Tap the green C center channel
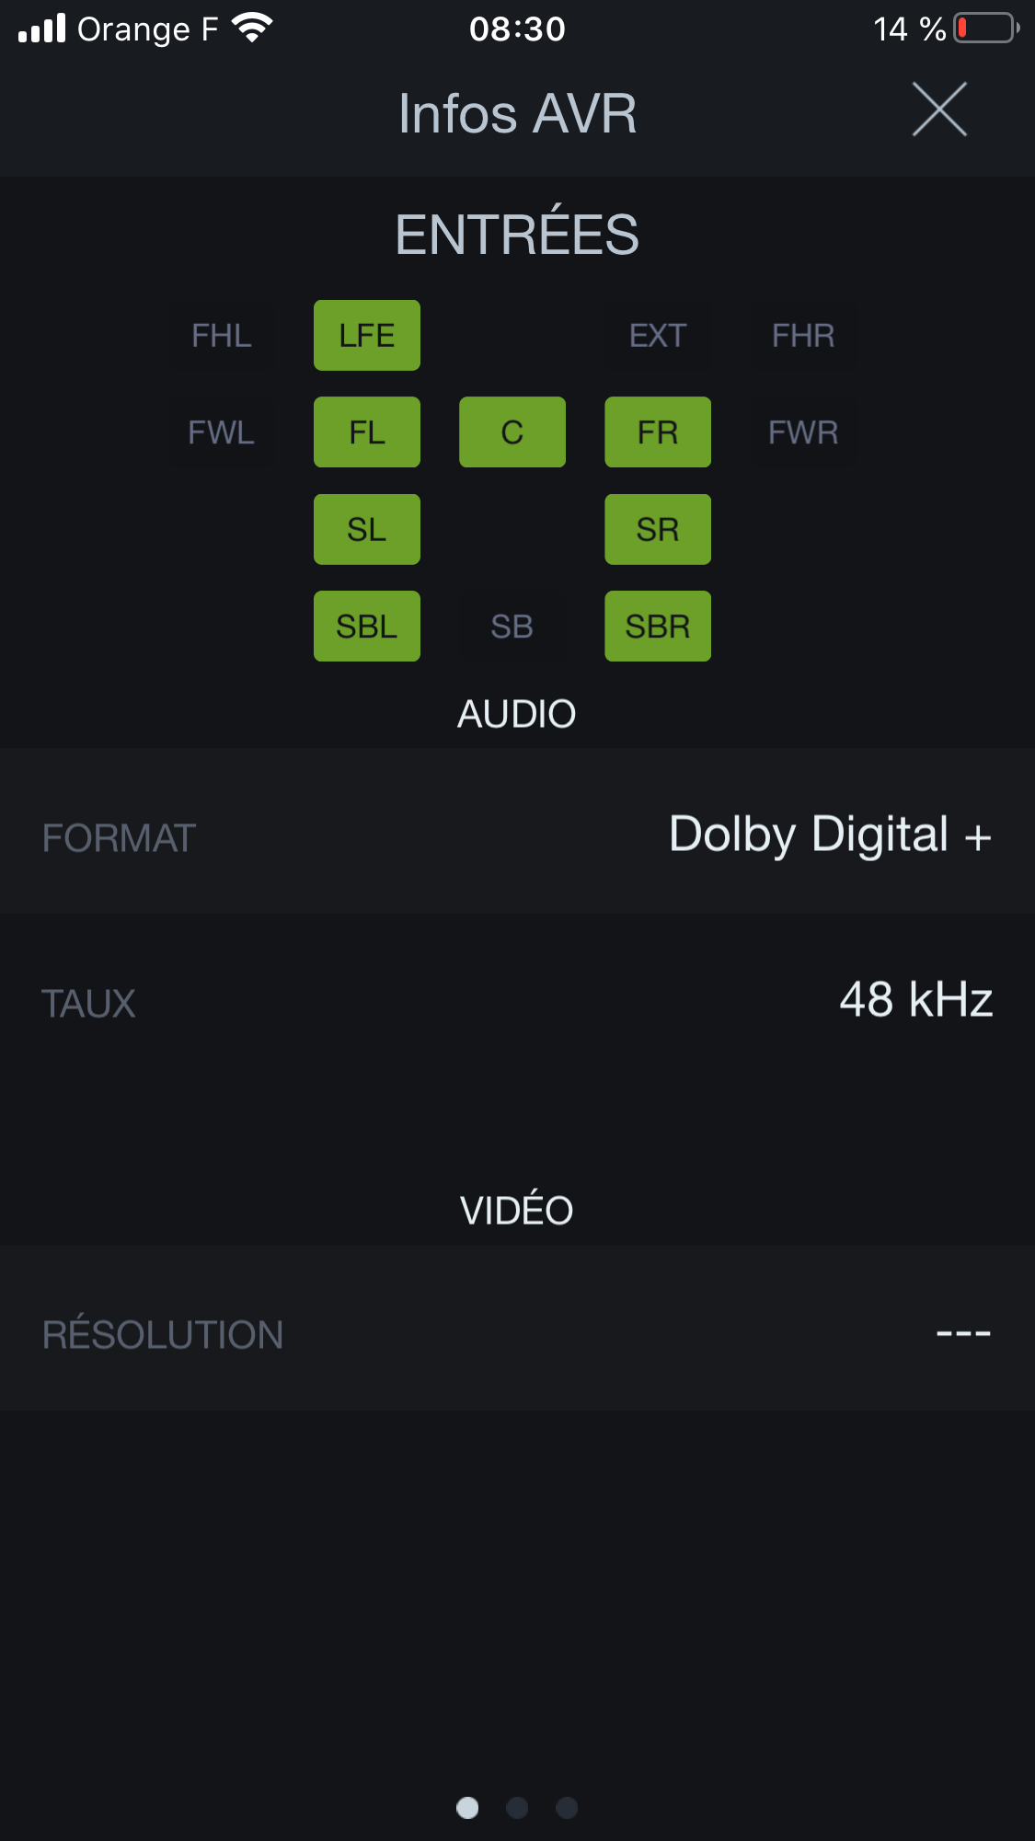The image size is (1035, 1841). 512,432
